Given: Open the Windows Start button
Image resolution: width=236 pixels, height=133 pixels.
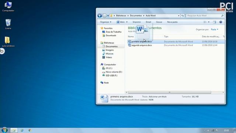Looking at the screenshot, I should (4, 130).
